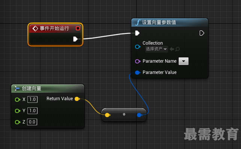The image size is (241, 149).
Task: Select the 创建向量 node title
Action: (x=32, y=89)
